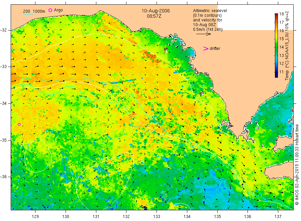Click the '200 1000m' depth legend label

coord(34,11)
